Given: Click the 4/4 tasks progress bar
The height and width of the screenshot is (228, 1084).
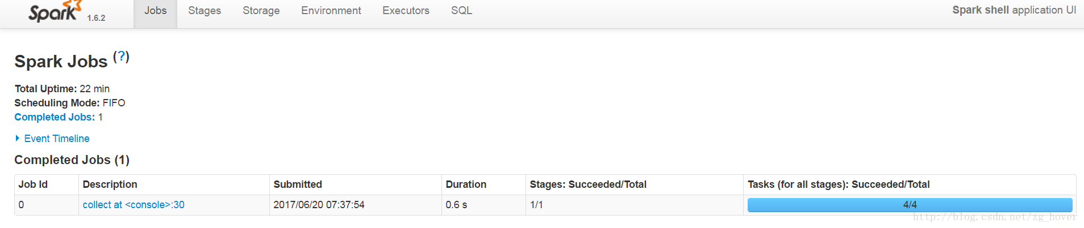Looking at the screenshot, I should pyautogui.click(x=910, y=205).
